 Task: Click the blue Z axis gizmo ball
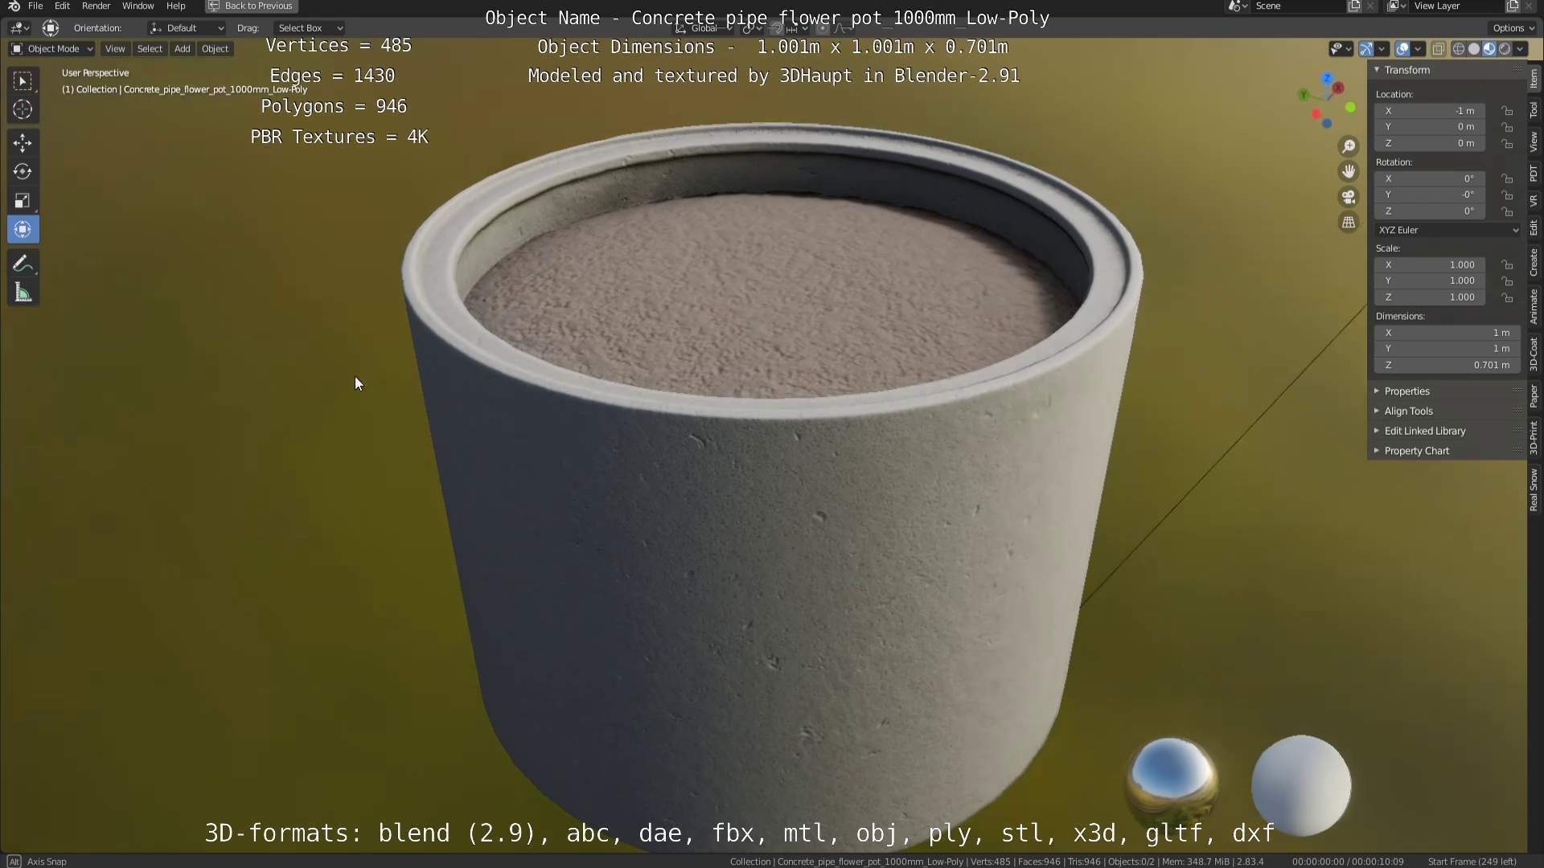[1328, 78]
